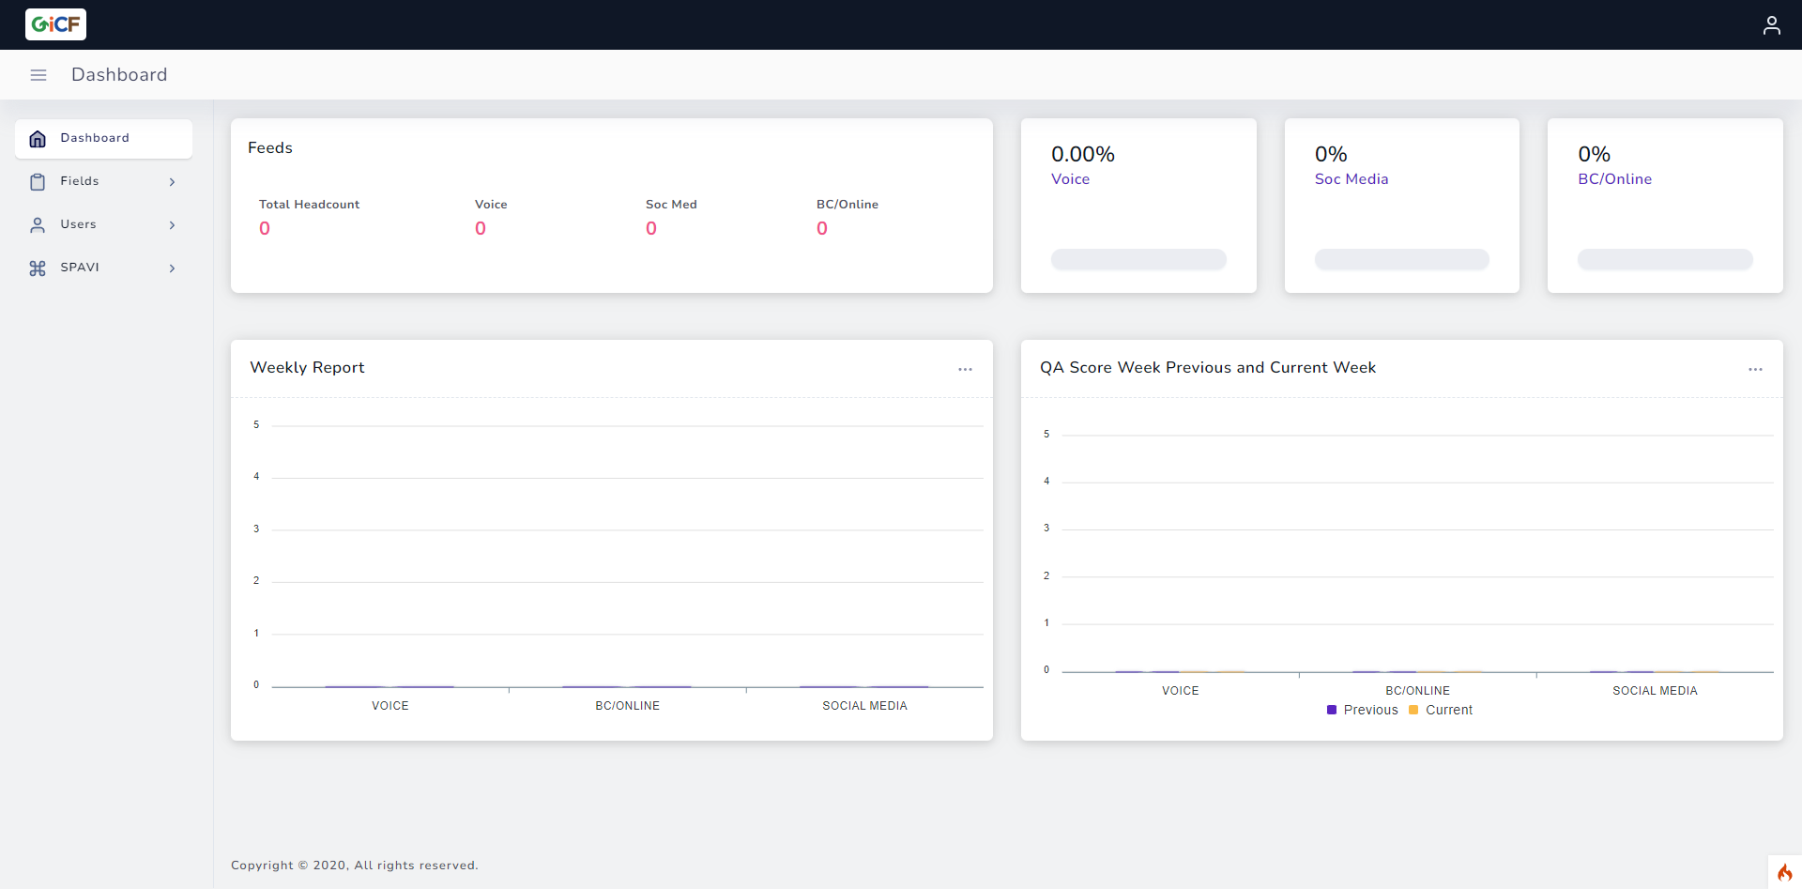The image size is (1802, 889).
Task: Toggle Previous series in chart legend
Action: click(x=1362, y=711)
